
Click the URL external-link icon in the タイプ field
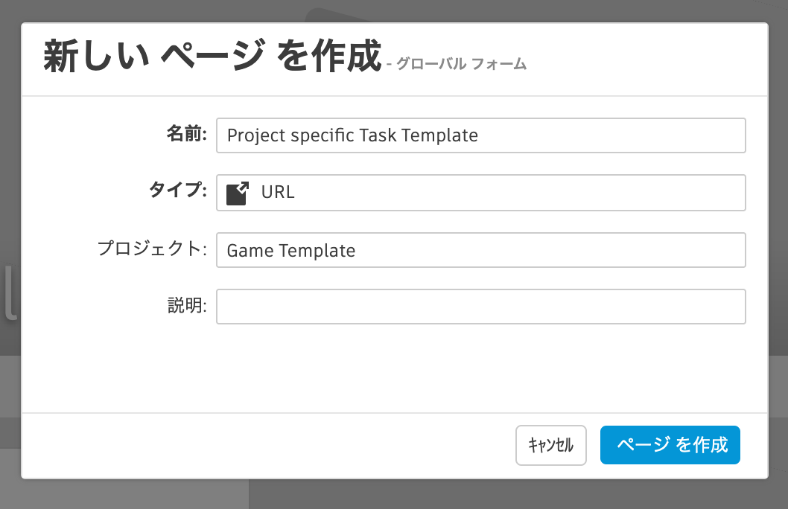point(237,193)
